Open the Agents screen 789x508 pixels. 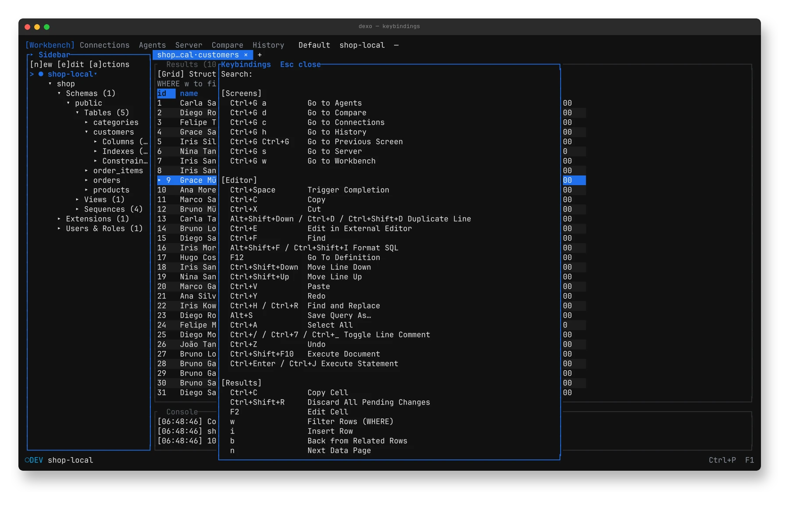152,45
